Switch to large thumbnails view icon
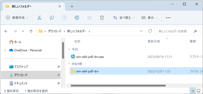Viewport: 203px width, 94px height. tap(198, 91)
